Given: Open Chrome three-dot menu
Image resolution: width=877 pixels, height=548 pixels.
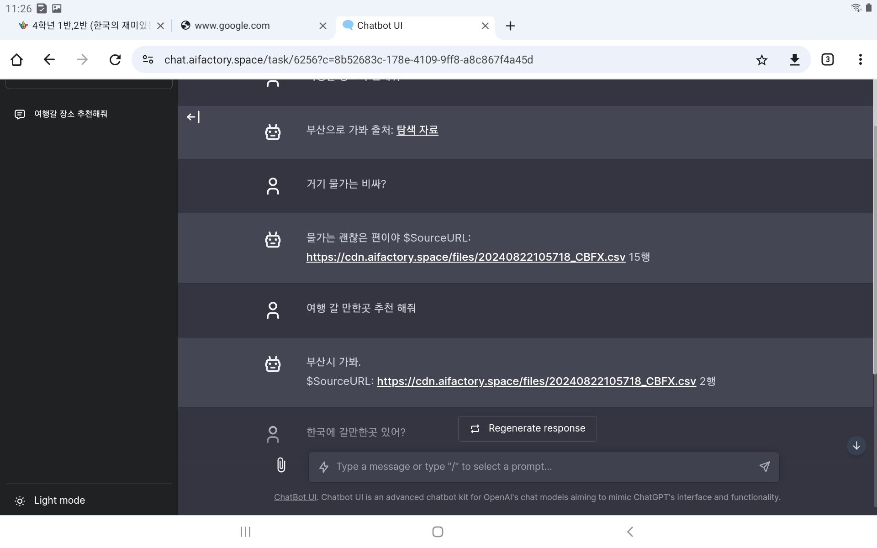Looking at the screenshot, I should [x=860, y=60].
